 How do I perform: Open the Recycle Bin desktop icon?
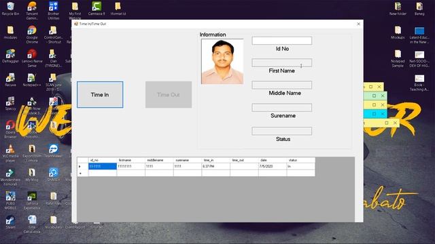click(x=11, y=9)
